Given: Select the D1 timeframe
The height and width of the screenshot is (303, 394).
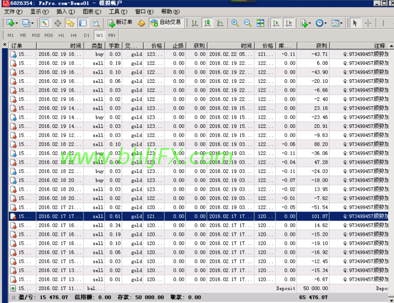Looking at the screenshot, I should (x=87, y=35).
